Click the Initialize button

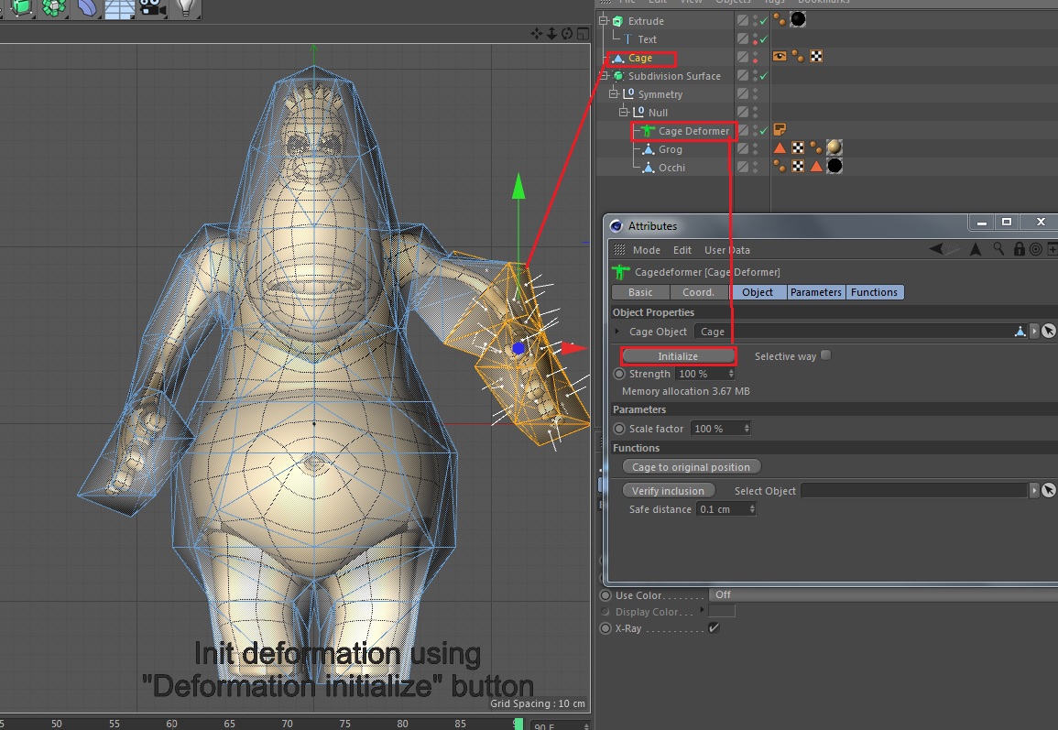pos(678,356)
